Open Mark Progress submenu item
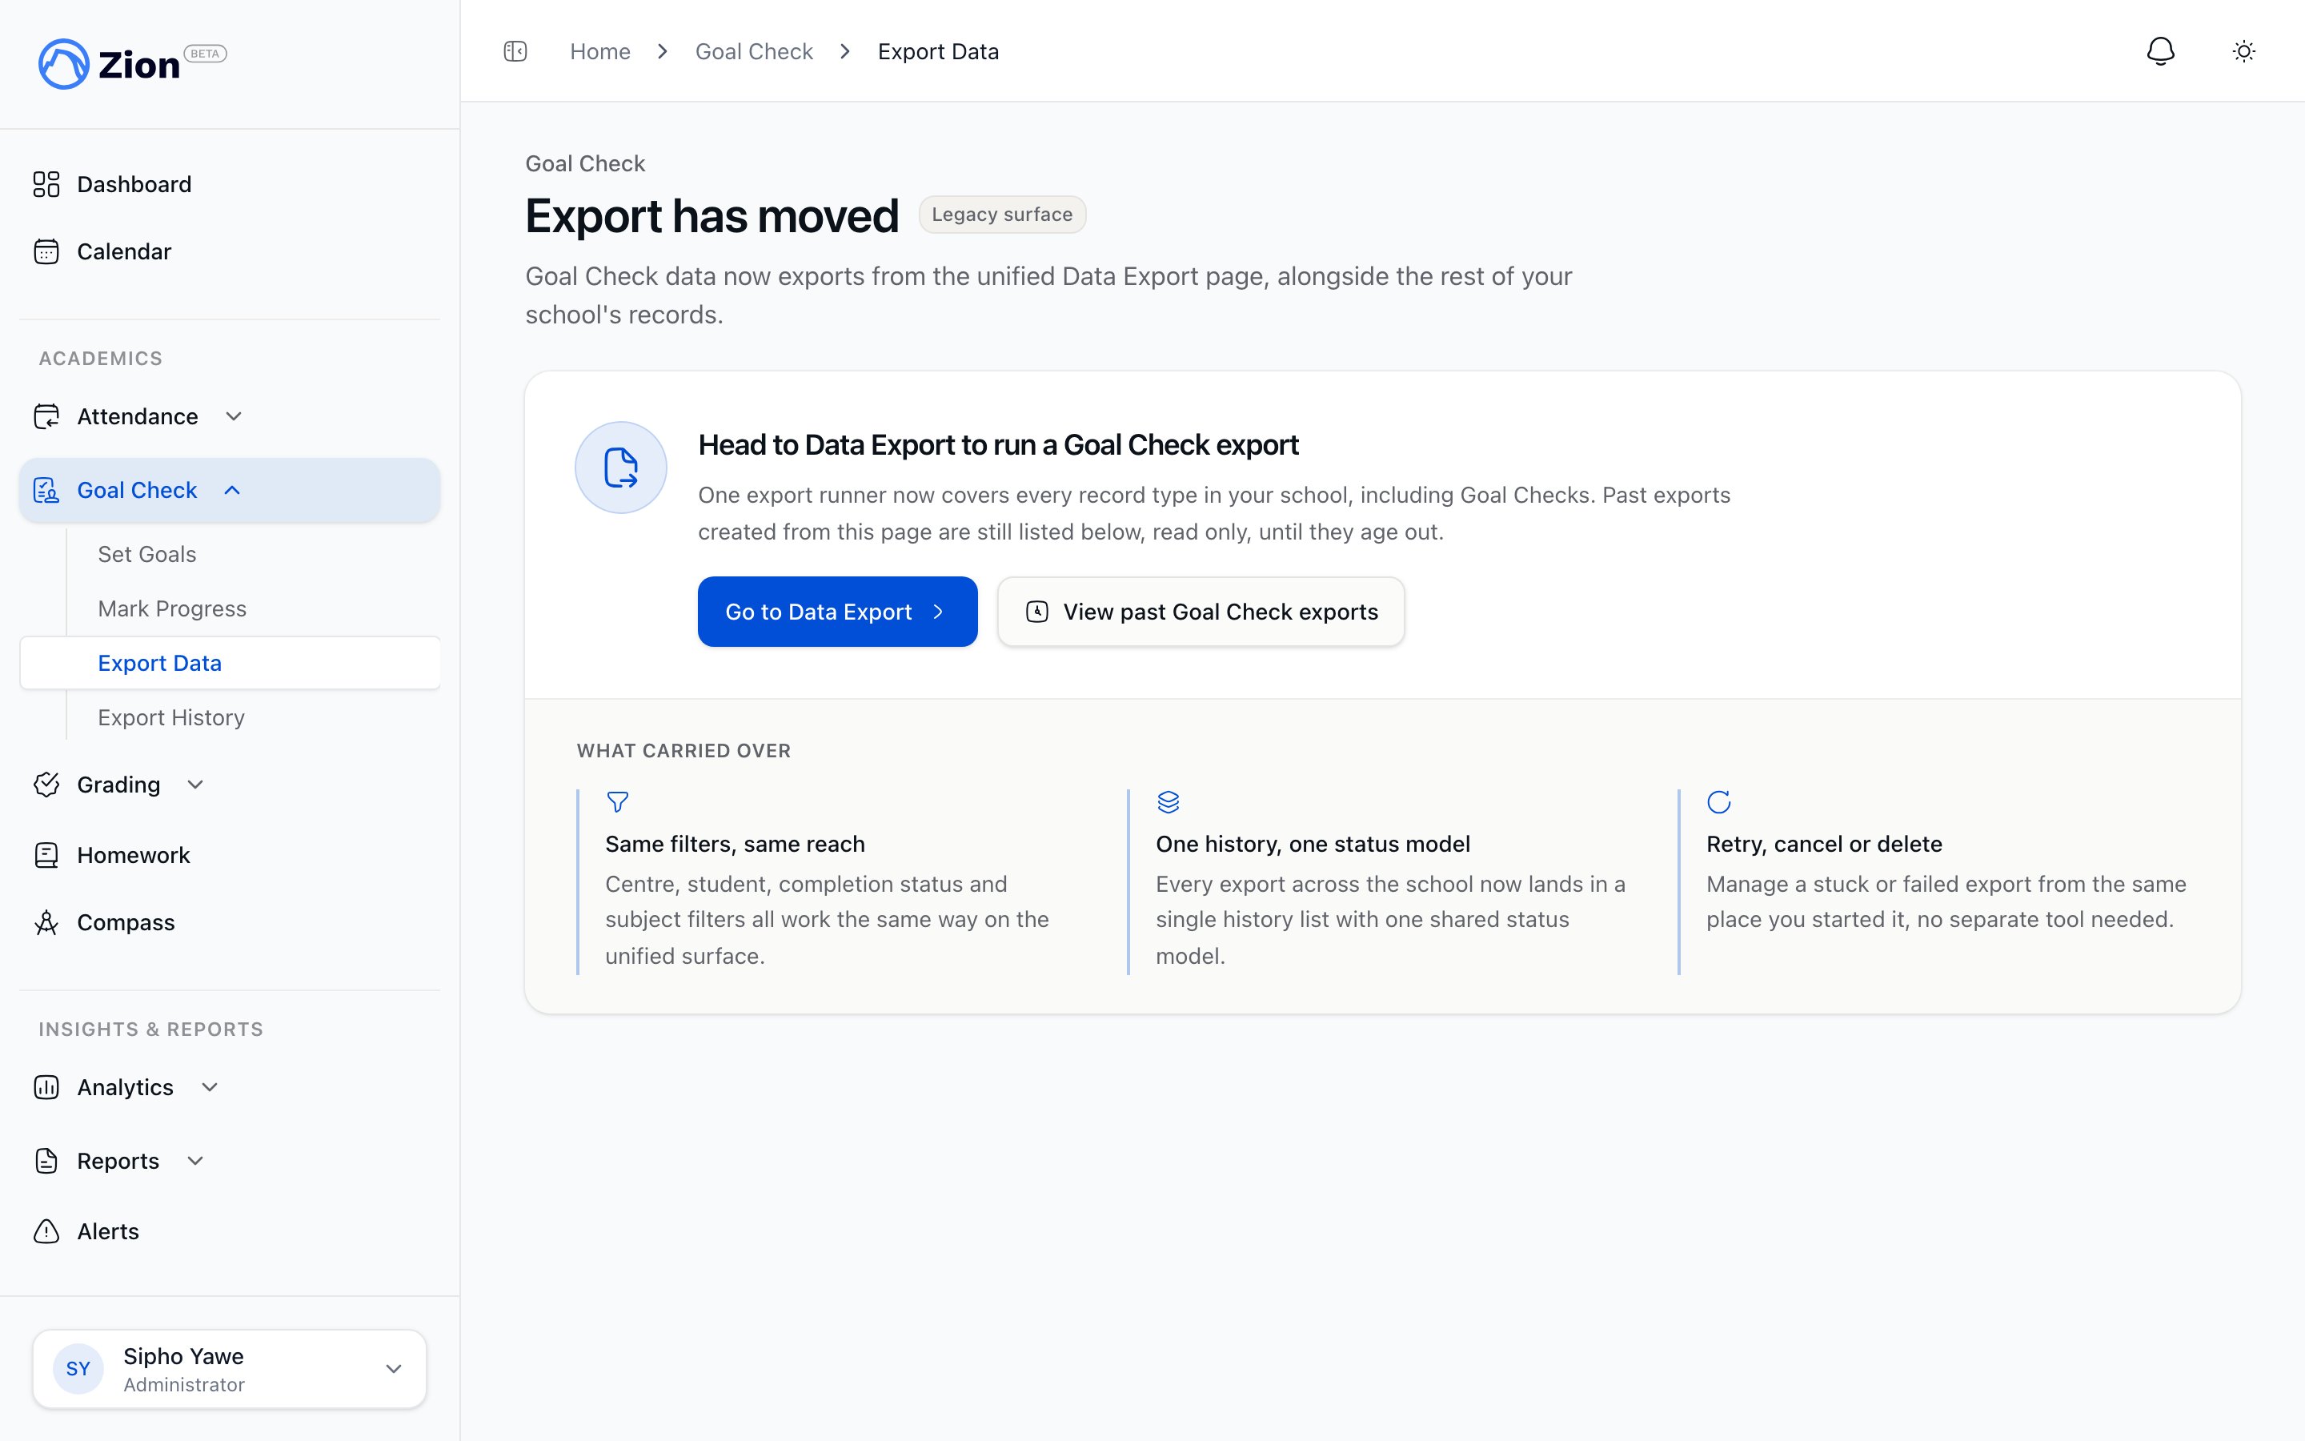The image size is (2305, 1441). pyautogui.click(x=171, y=608)
